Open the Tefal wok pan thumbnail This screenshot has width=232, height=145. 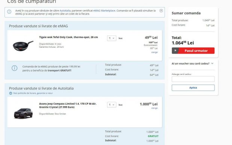[23, 46]
